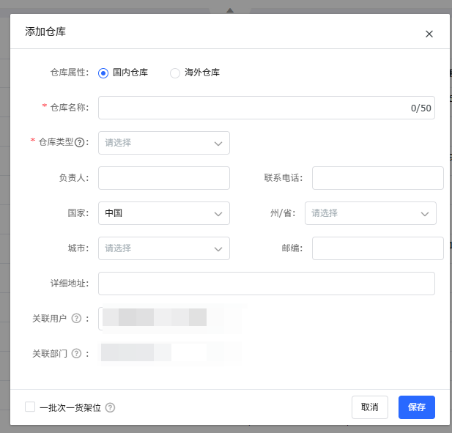Click help icon next to 仓库类型
This screenshot has width=452, height=433.
point(80,142)
